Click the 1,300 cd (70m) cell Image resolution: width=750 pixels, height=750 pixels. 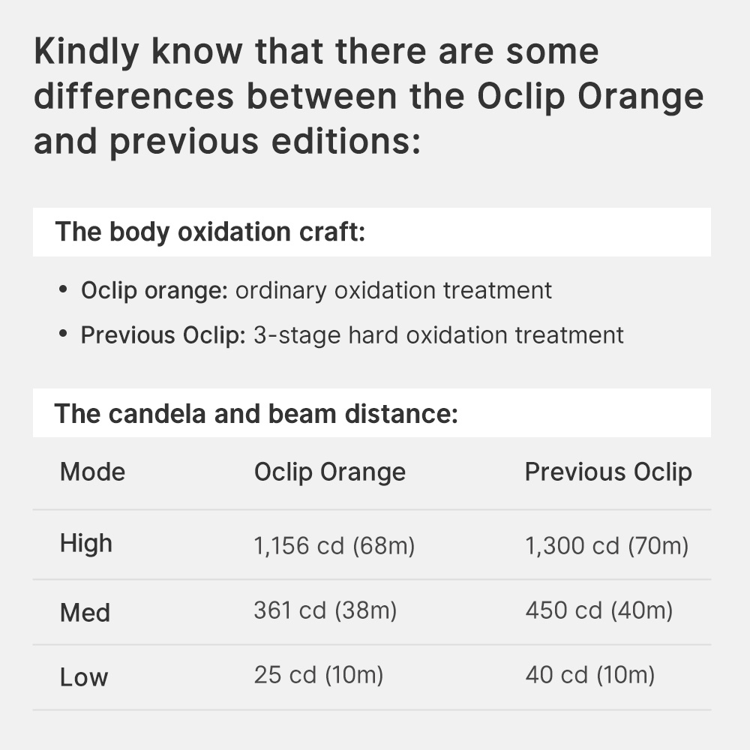click(607, 546)
